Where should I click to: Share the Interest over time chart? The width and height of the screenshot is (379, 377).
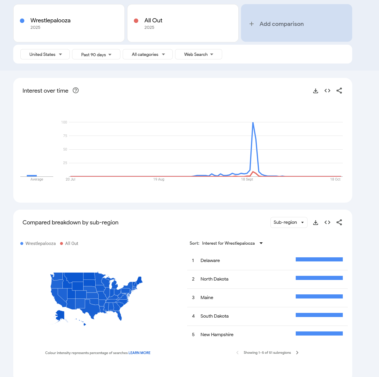coord(339,91)
